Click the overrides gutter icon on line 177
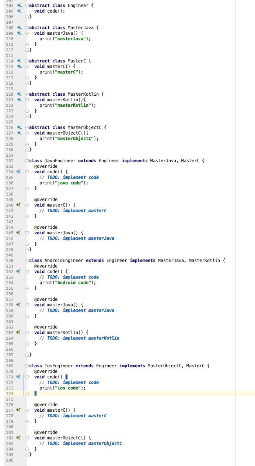 point(18,410)
